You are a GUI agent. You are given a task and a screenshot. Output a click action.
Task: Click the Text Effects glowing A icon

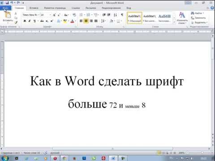coord(59,21)
